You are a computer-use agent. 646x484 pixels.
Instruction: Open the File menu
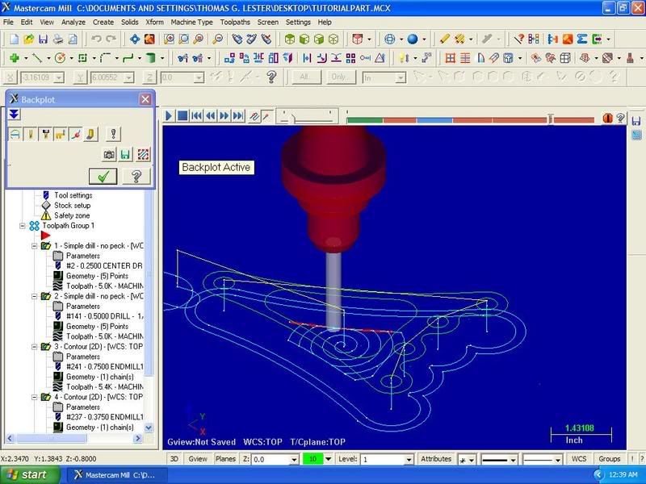(x=8, y=23)
